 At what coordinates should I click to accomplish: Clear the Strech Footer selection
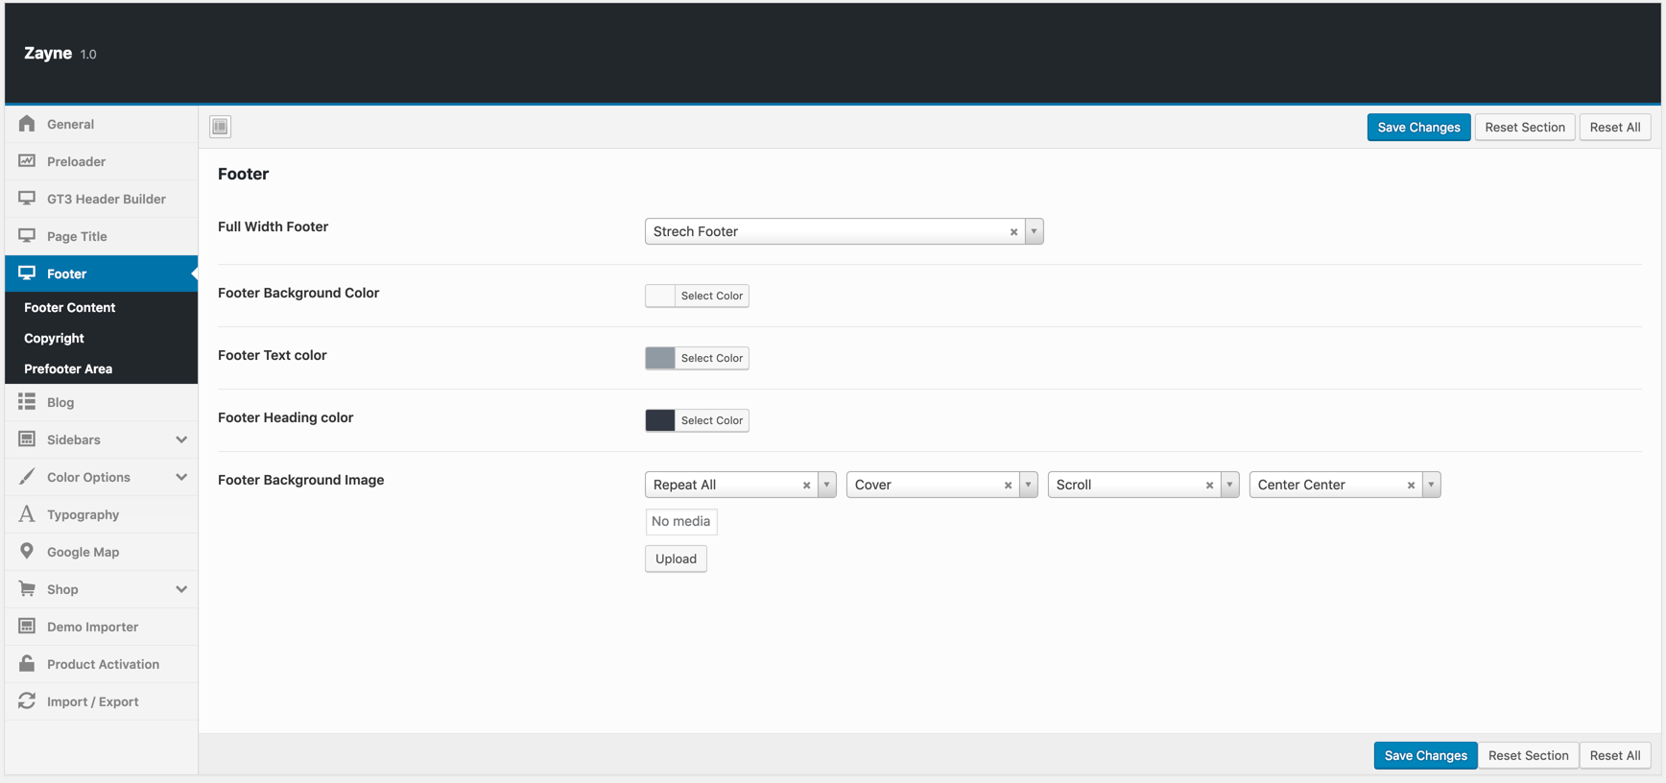(x=1013, y=232)
